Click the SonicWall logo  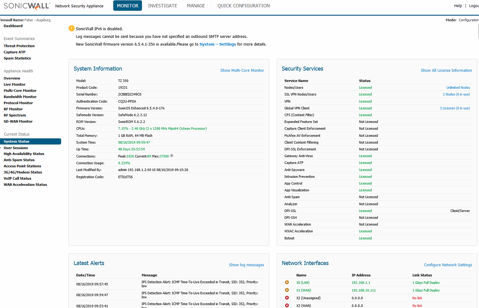pyautogui.click(x=27, y=6)
